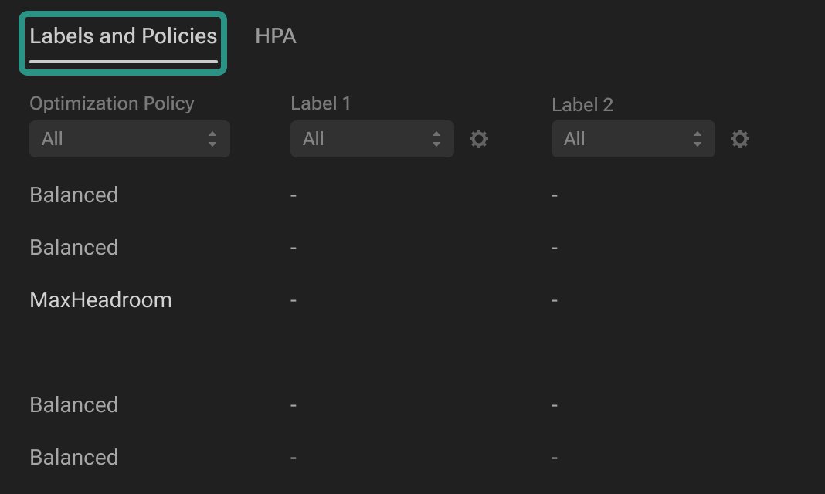Click the Balanced entry just below the empty row
The image size is (825, 494).
[x=74, y=405]
